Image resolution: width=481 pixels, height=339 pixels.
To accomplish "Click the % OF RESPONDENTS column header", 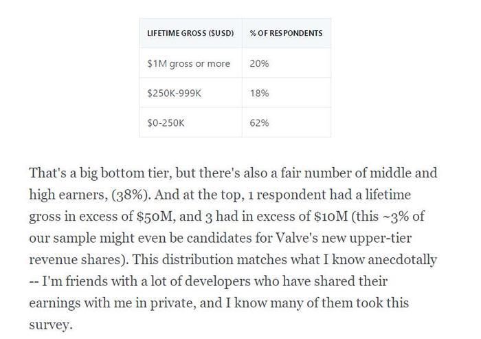I will pyautogui.click(x=287, y=33).
